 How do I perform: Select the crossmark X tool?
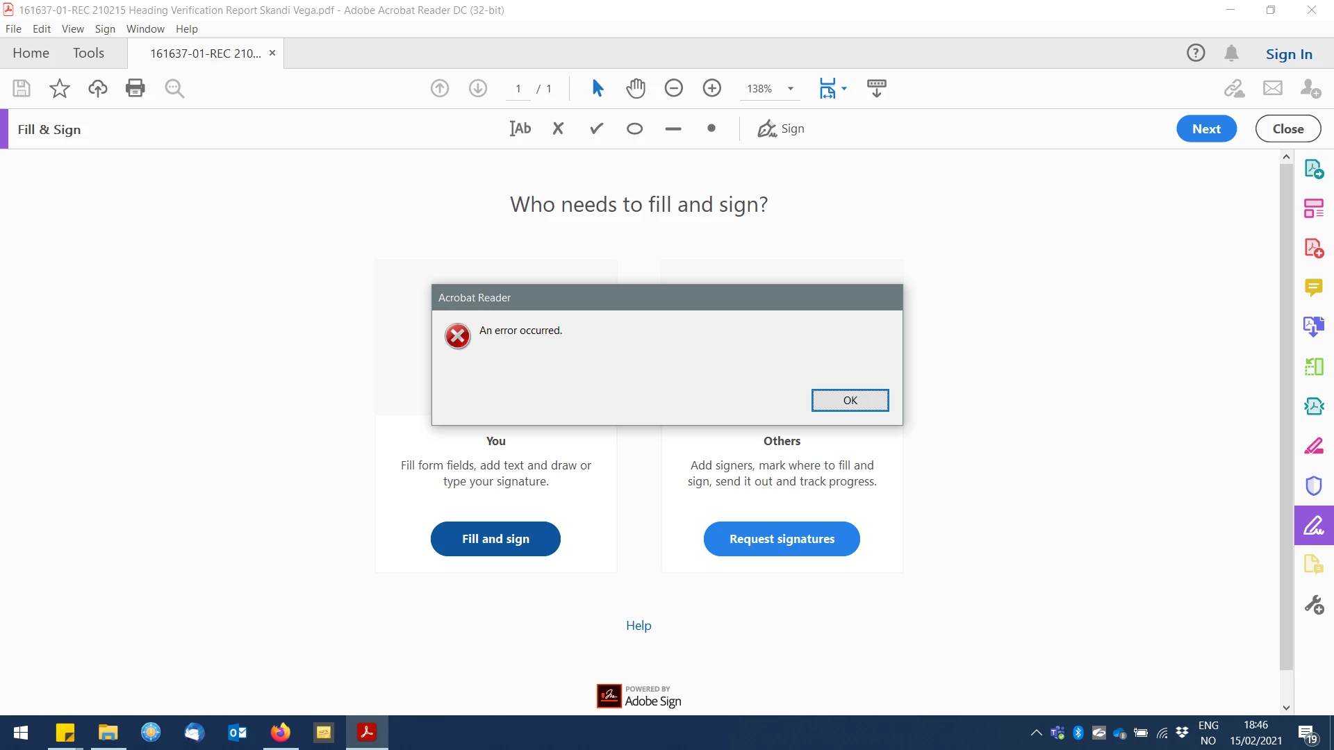click(x=558, y=128)
